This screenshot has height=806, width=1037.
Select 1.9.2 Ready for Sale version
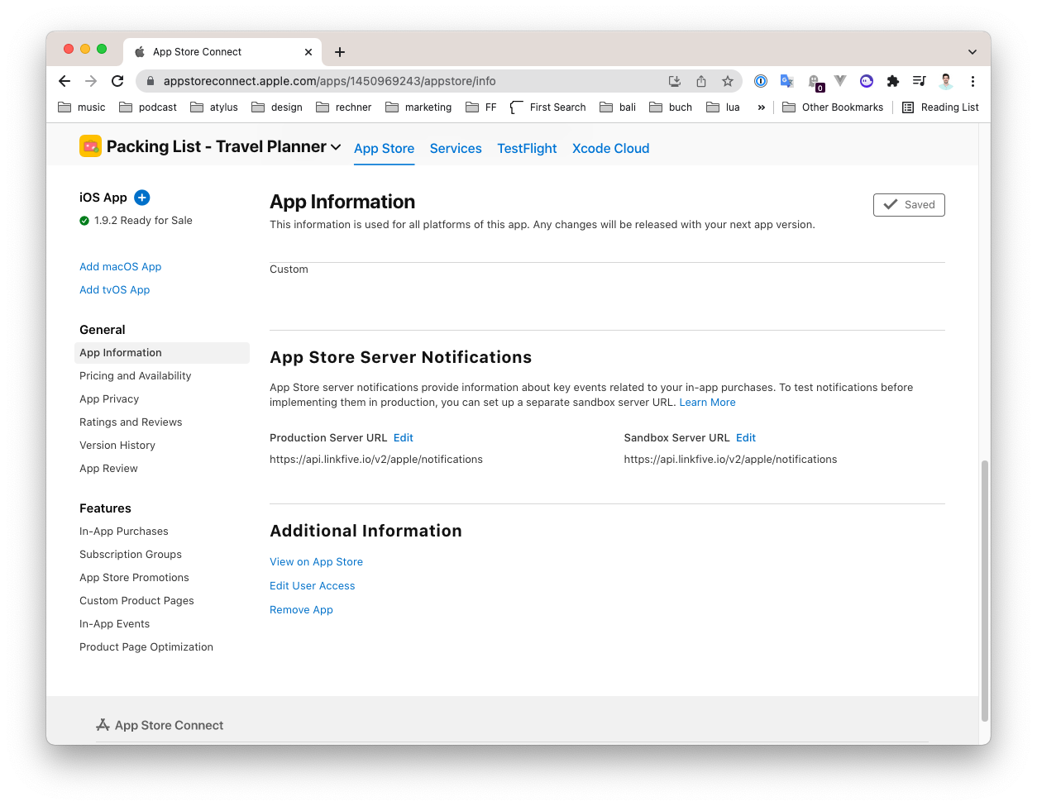[136, 221]
